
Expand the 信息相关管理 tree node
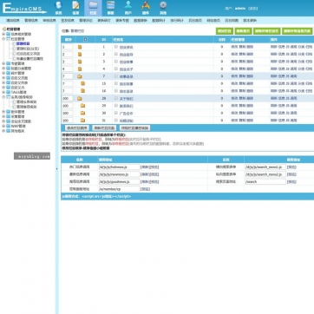click(3, 34)
